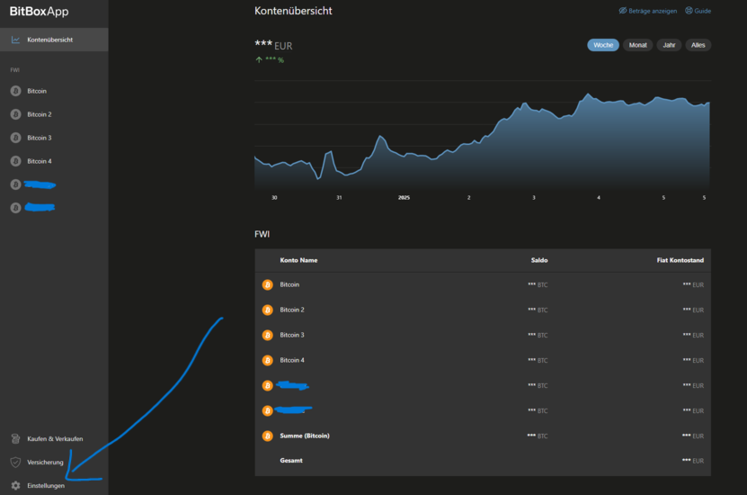Click the BitBoxApp logo
The width and height of the screenshot is (747, 495).
click(39, 12)
